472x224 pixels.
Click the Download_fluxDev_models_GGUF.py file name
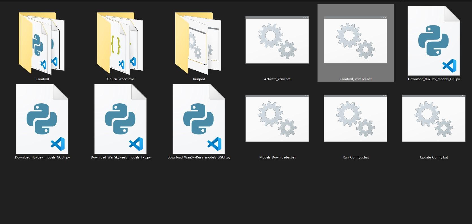[x=42, y=157]
